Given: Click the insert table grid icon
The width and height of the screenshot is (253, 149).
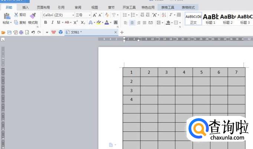Looking at the screenshot, I should [179, 15].
